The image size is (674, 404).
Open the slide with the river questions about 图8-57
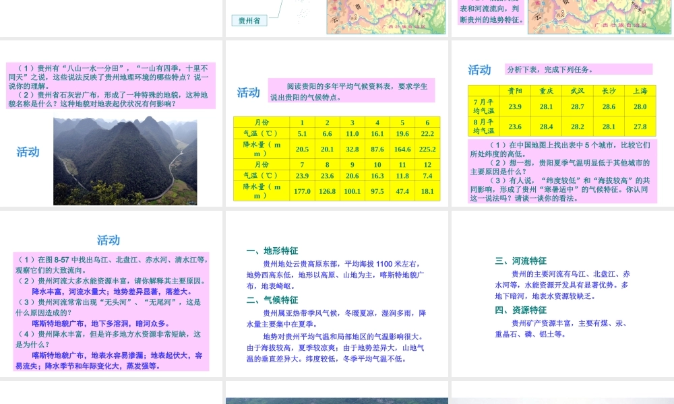click(111, 294)
